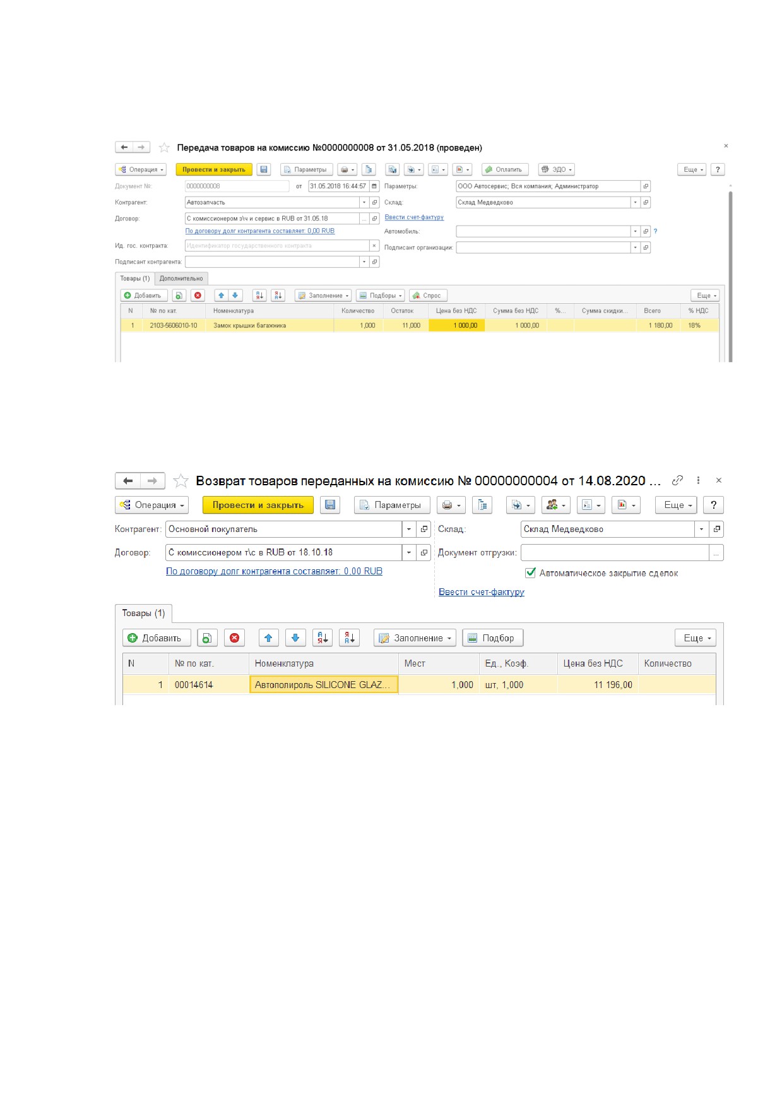Document structure icon in Возврат товаров toolbar
Viewport: 782px width, 1107px height.
coord(482,505)
